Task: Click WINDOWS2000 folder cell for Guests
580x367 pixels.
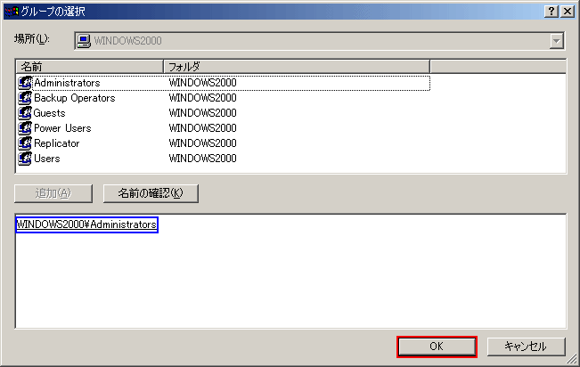Action: [203, 113]
